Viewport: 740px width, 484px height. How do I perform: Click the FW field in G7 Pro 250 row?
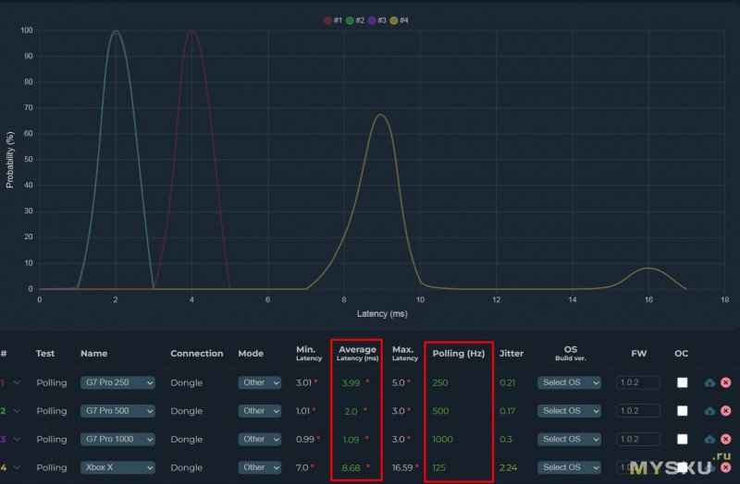pos(637,382)
